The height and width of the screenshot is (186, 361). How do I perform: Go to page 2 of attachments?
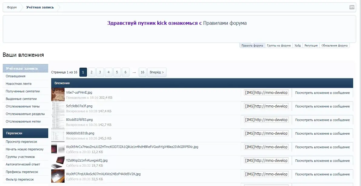(92, 72)
